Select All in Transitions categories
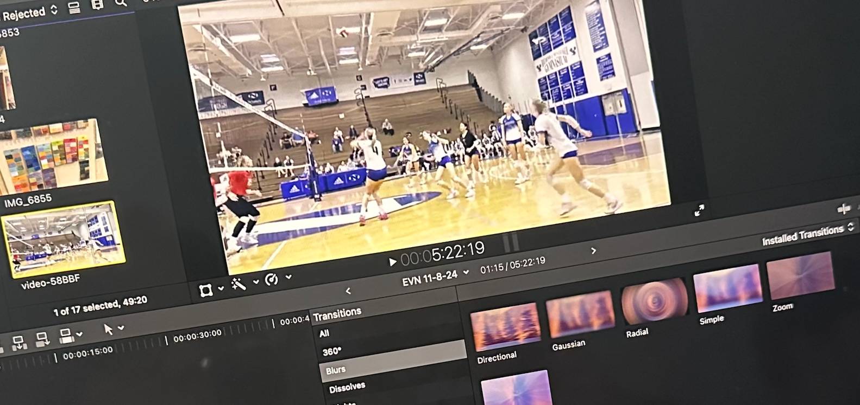 [x=324, y=333]
